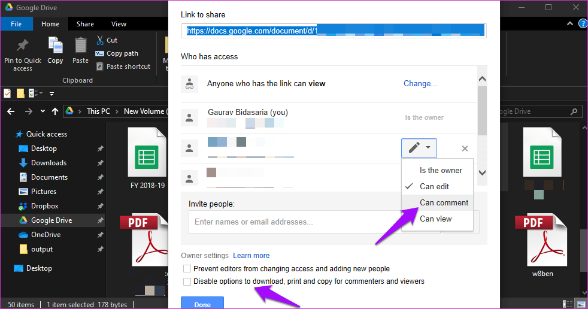Viewport: 588px width, 309px height.
Task: Select Google Drive in the sidebar
Action: click(51, 220)
